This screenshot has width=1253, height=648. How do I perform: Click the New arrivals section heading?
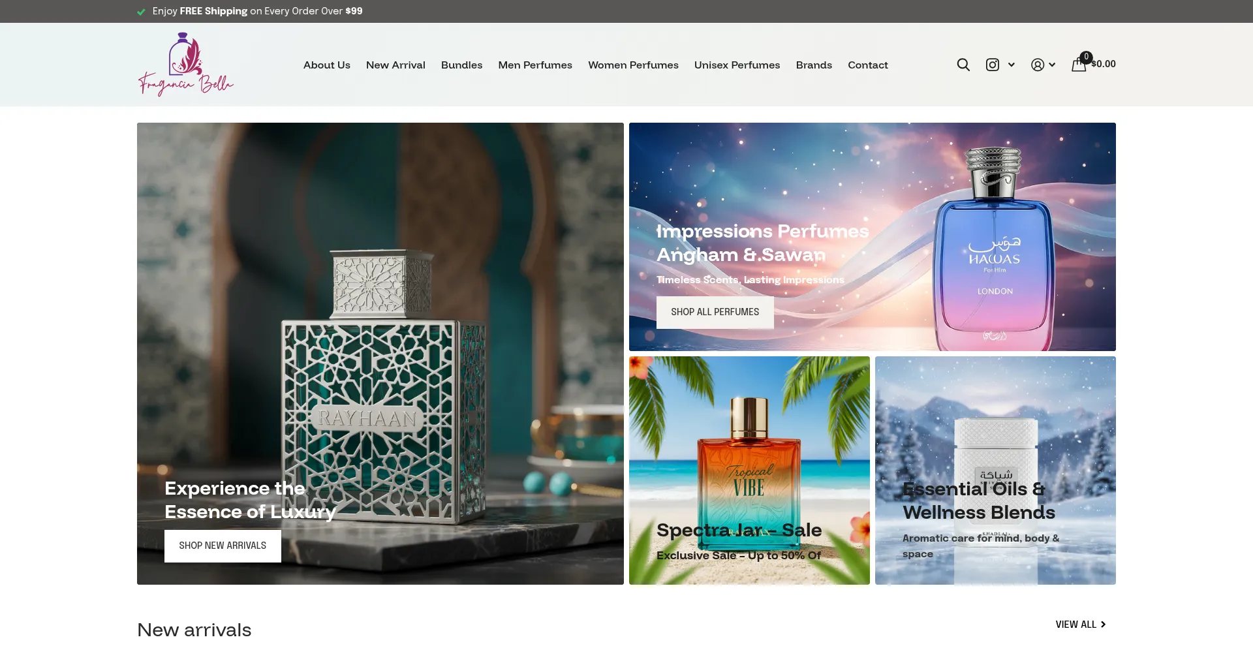pos(194,630)
